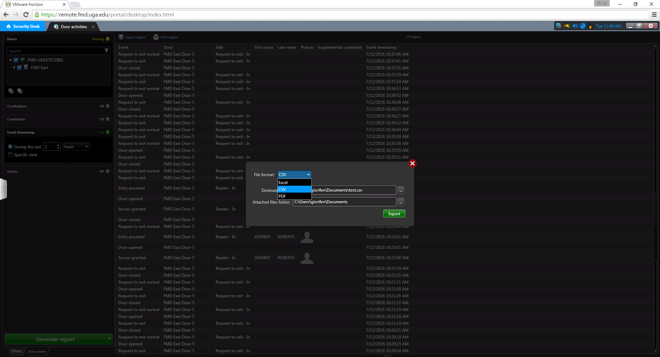This screenshot has width=660, height=357.
Task: Select Excel from file format list
Action: (x=294, y=183)
